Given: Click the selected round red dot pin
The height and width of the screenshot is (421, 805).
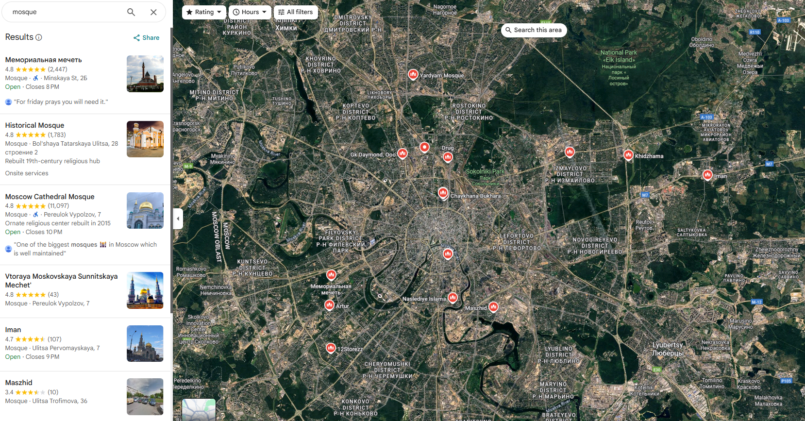Looking at the screenshot, I should (x=424, y=147).
